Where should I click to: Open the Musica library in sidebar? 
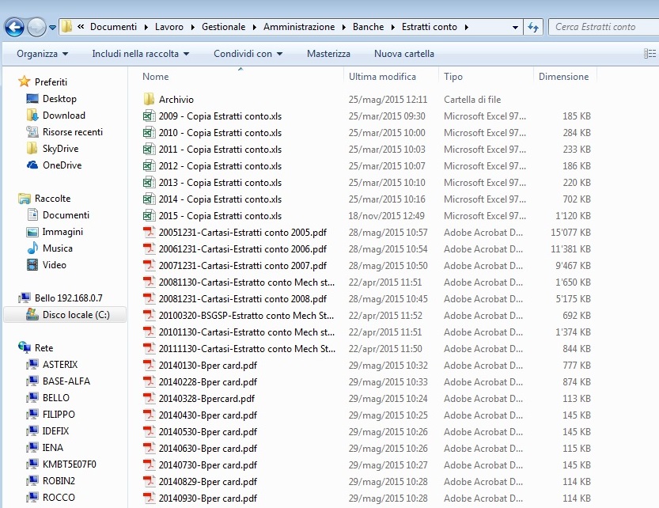pos(57,248)
